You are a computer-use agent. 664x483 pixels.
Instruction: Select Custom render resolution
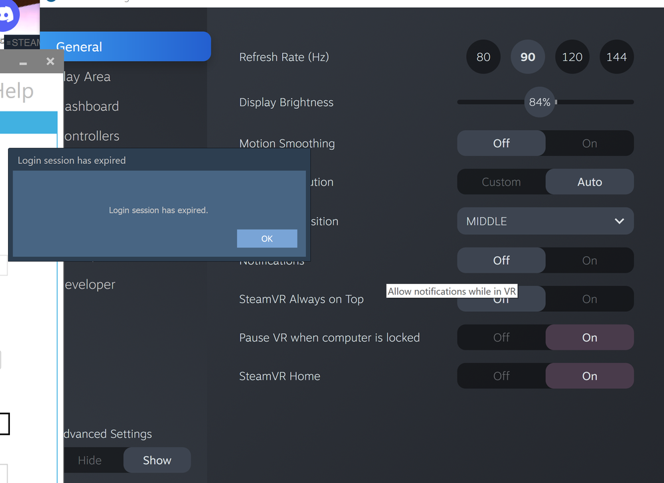tap(501, 182)
